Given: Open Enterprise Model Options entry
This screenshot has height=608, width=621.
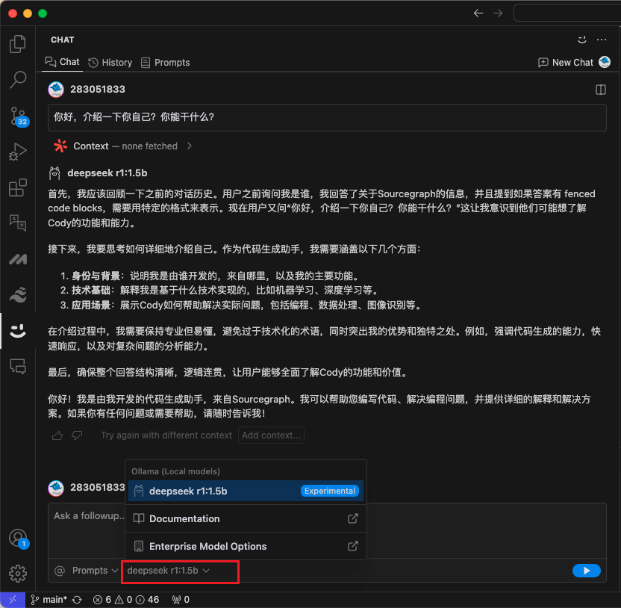Looking at the screenshot, I should click(246, 547).
